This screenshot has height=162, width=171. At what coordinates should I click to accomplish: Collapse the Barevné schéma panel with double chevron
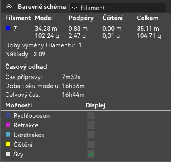(9, 7)
